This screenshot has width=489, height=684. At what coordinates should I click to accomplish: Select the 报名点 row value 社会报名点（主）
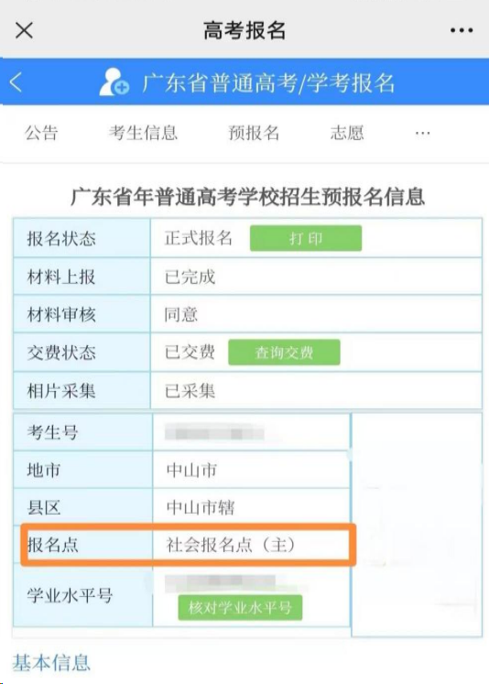click(231, 545)
